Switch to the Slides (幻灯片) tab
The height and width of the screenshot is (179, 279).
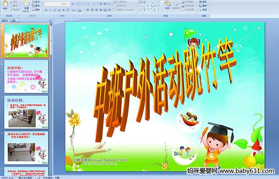[5, 20]
